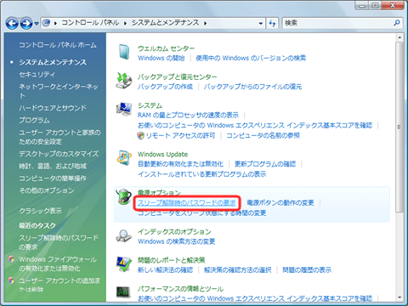Click shield icon beside リモート アクセスの許可
The image size is (408, 306).
pyautogui.click(x=141, y=136)
